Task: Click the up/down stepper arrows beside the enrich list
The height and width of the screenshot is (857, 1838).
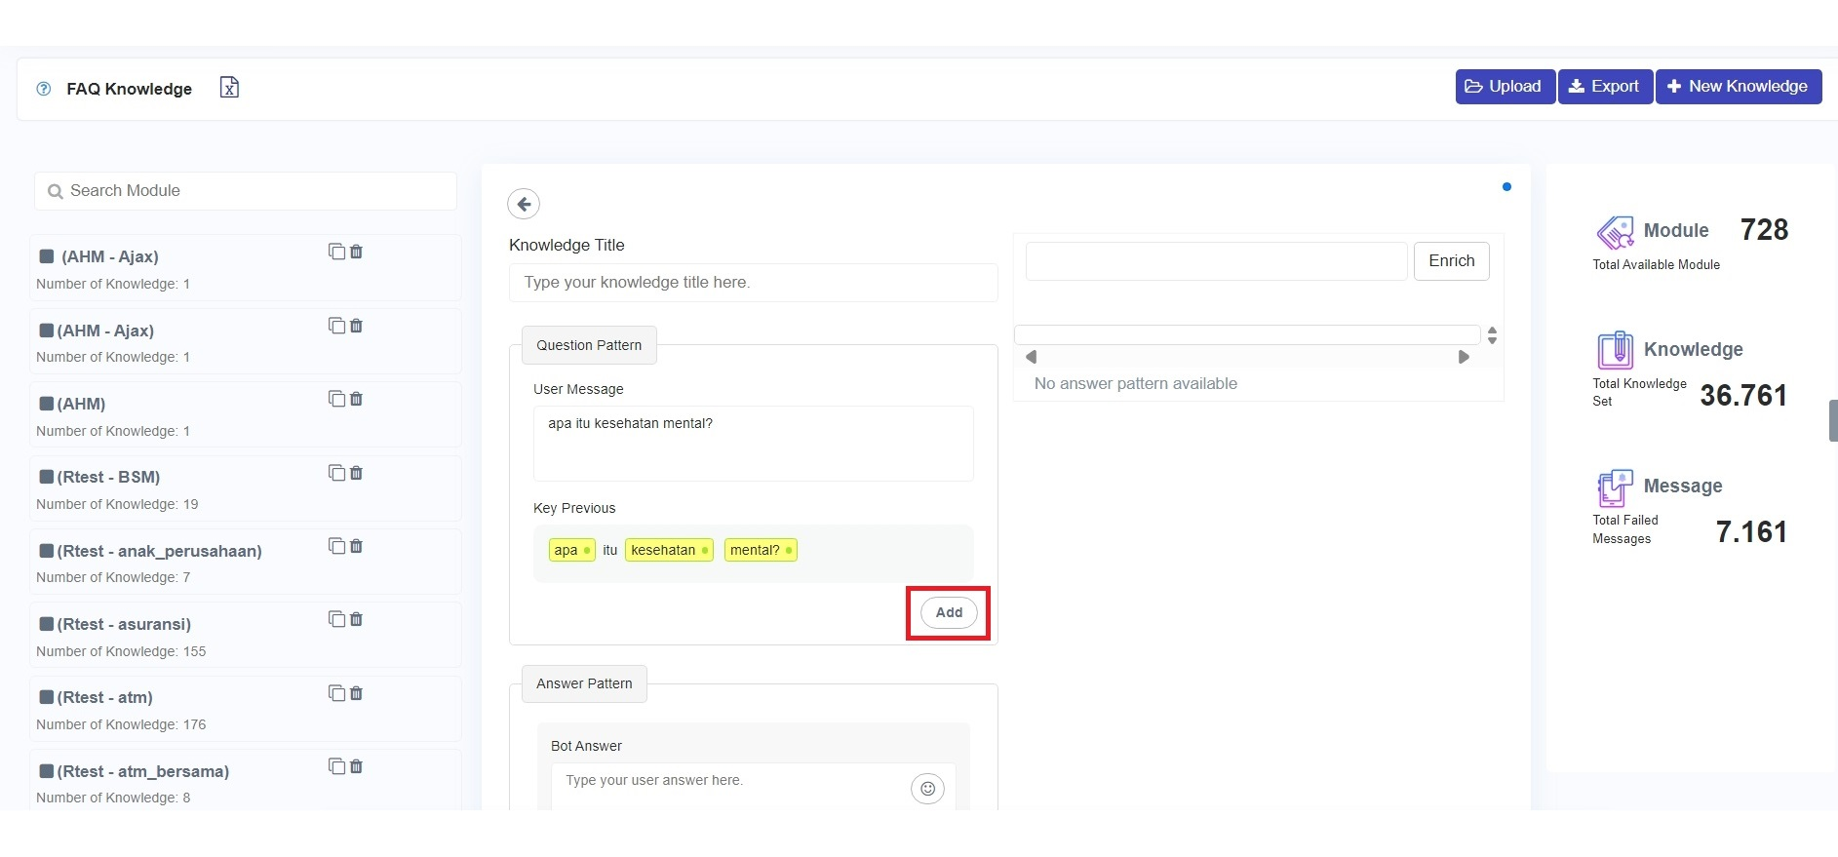Action: point(1492,335)
